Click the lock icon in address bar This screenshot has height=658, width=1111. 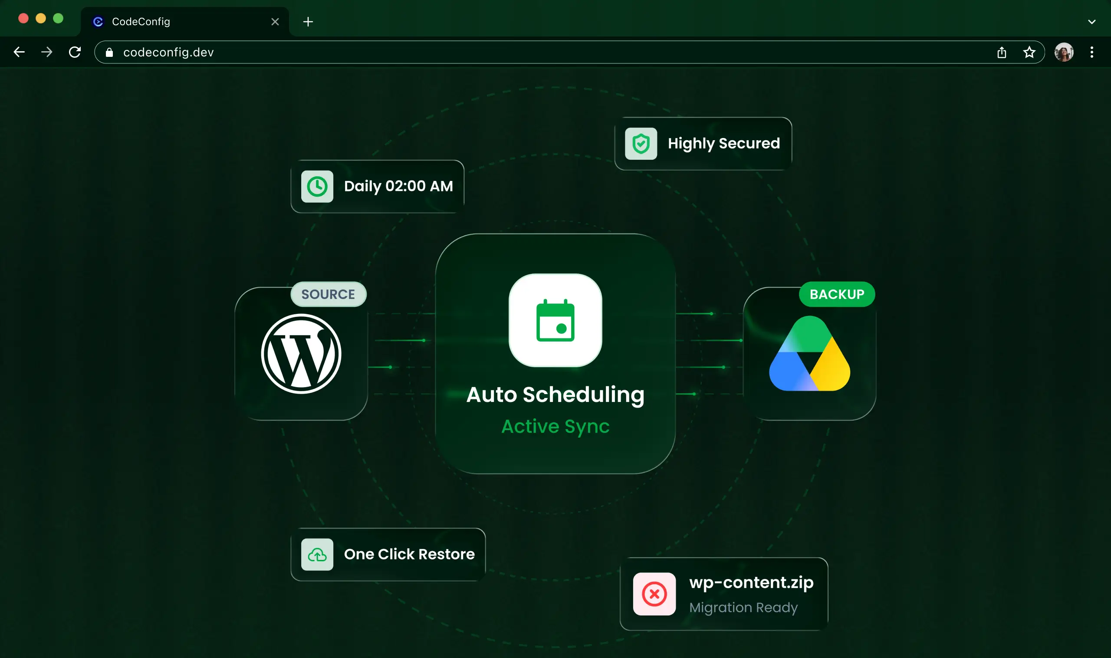tap(109, 53)
